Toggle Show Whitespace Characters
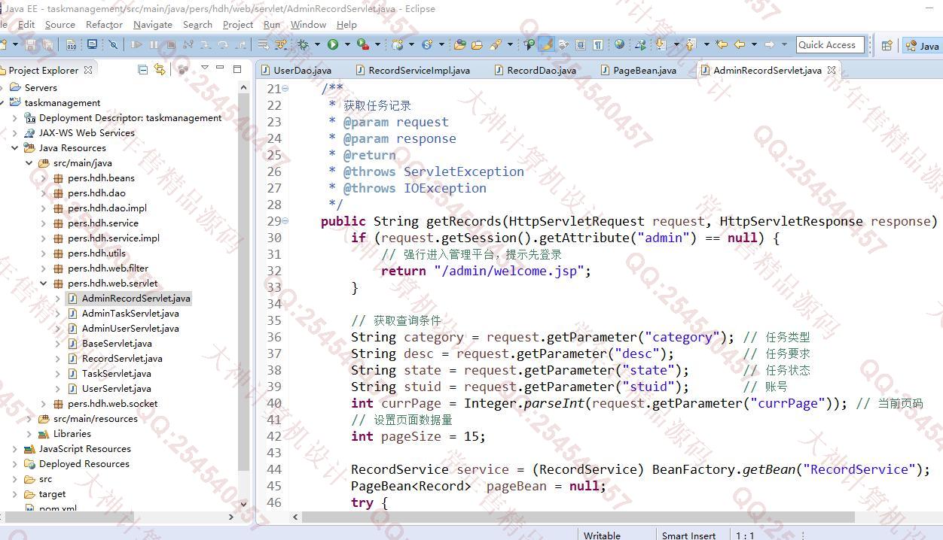The image size is (943, 540). [x=598, y=45]
